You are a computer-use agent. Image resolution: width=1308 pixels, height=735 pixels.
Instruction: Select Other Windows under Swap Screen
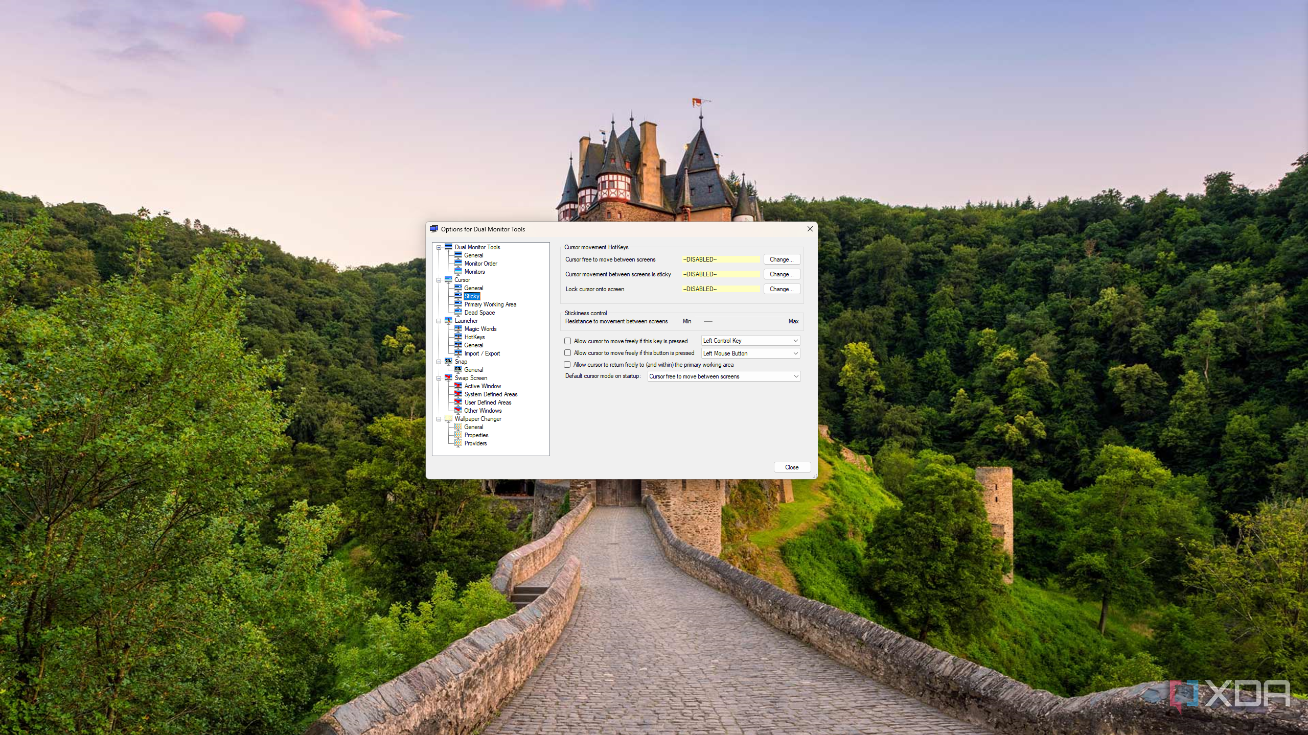pos(483,411)
